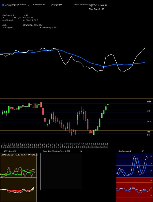
Task: Select the 'Day Vol: 0 M' text
Action: [96, 9]
